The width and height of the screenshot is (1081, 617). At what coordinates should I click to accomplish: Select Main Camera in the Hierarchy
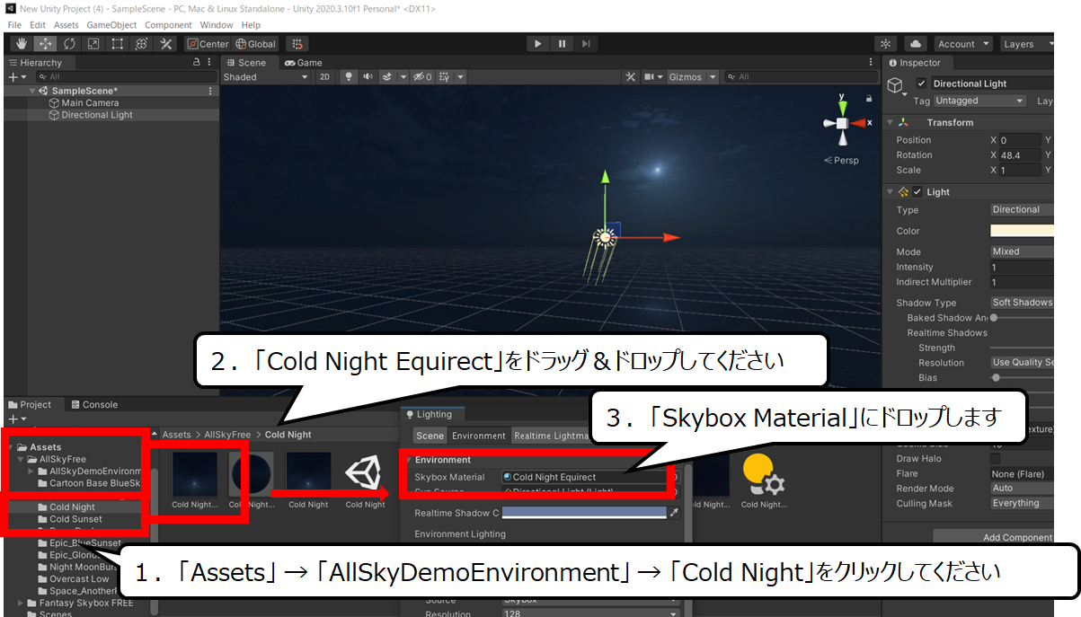point(90,103)
